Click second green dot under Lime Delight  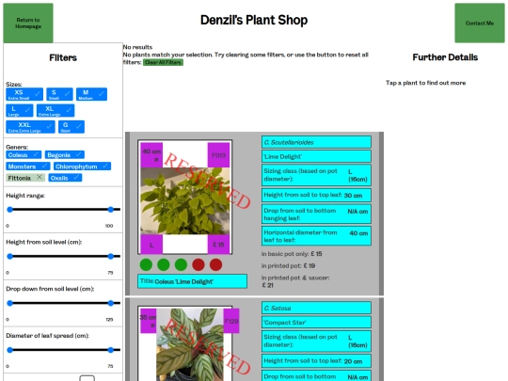[x=164, y=264]
